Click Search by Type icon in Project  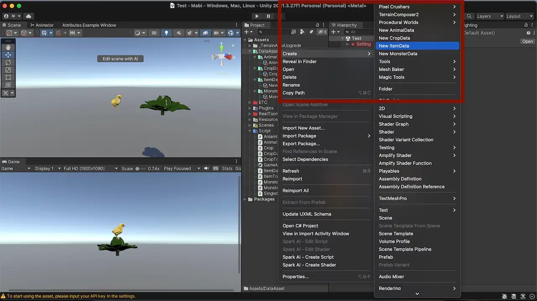point(302,32)
